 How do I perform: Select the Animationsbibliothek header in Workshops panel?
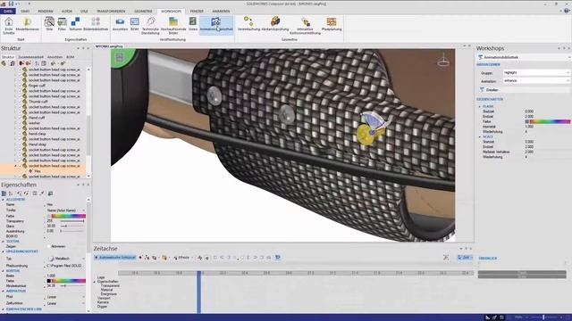(x=524, y=57)
